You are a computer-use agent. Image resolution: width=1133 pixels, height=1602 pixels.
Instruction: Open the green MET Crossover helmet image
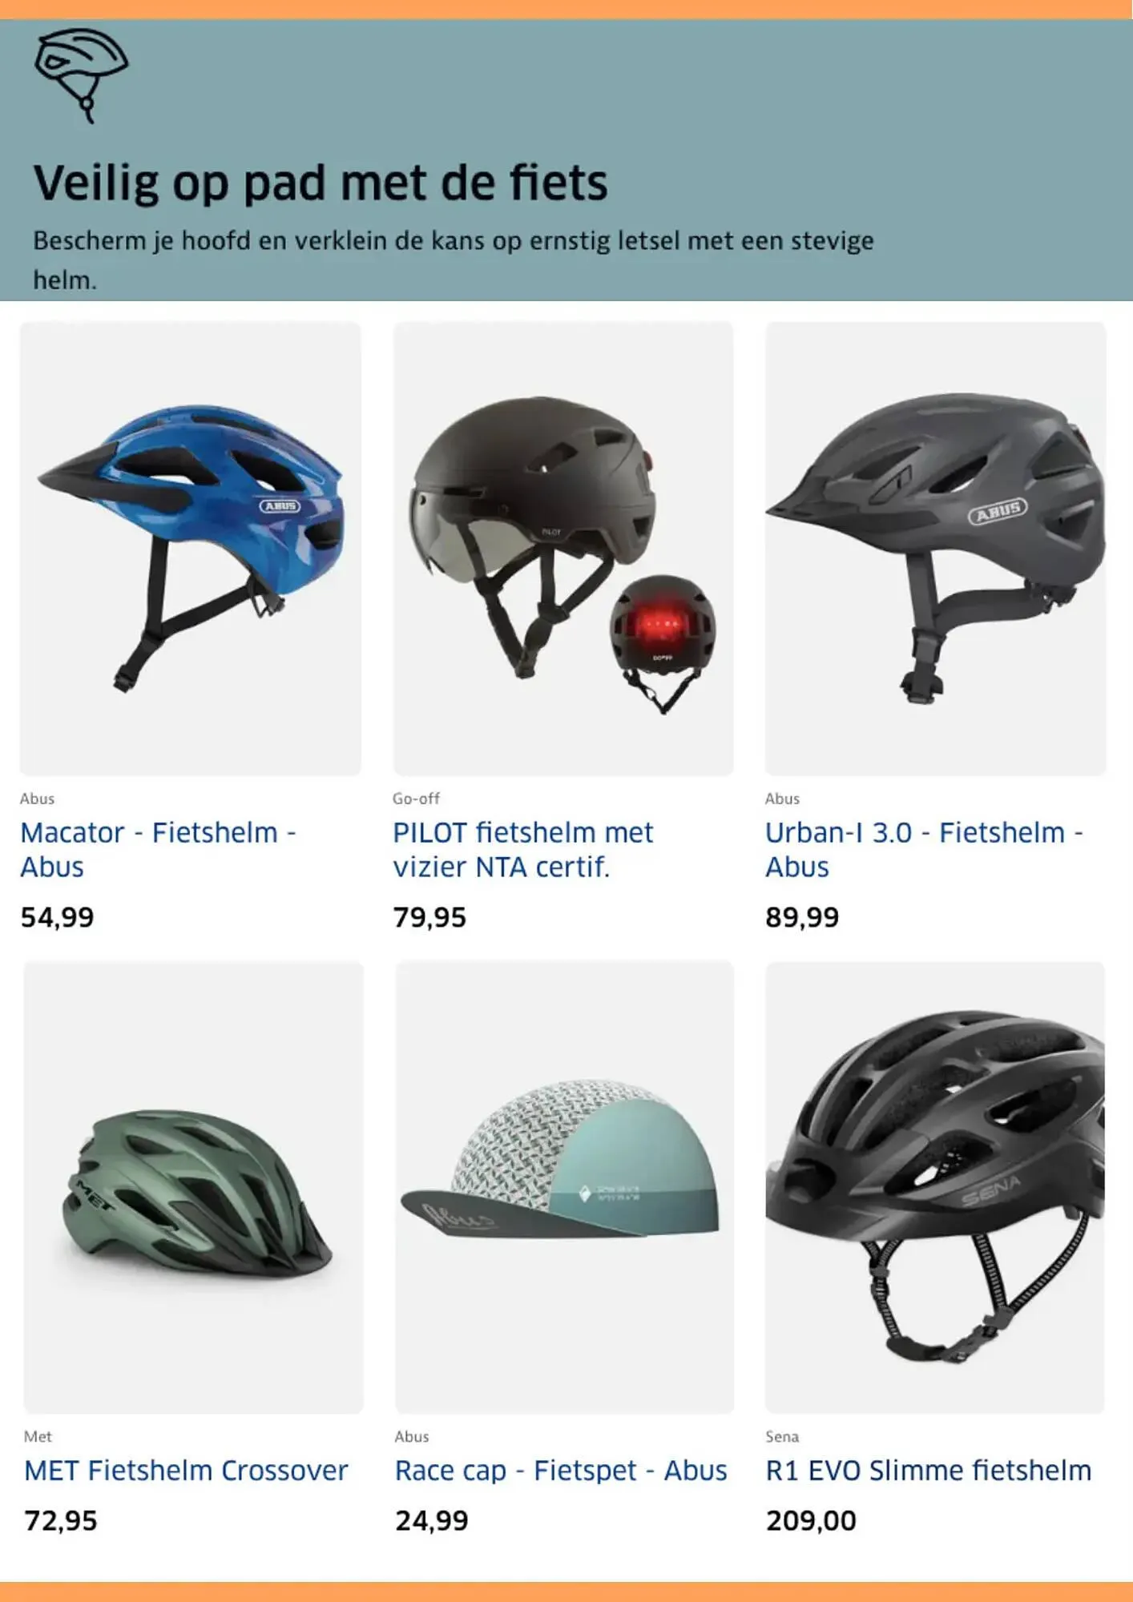pos(193,1187)
